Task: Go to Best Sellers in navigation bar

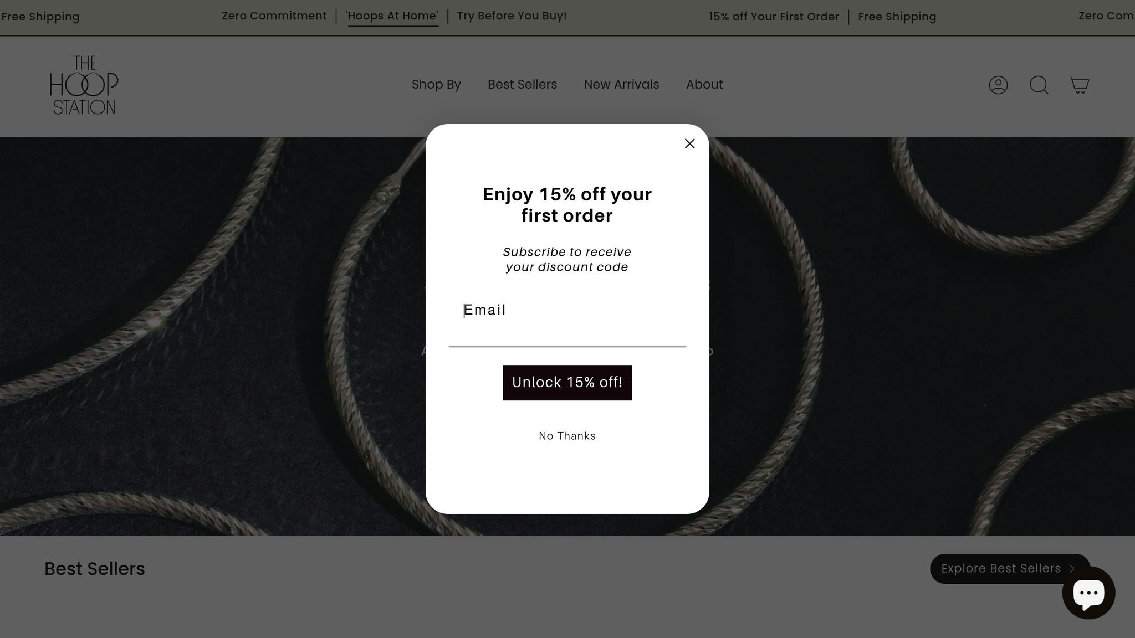Action: point(522,84)
